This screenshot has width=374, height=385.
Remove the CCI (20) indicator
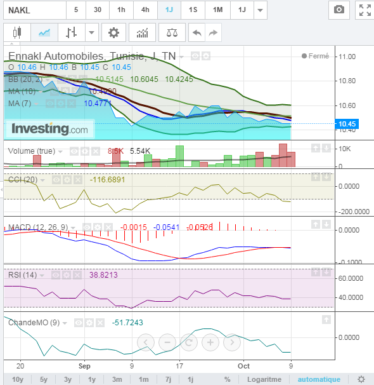tap(78, 180)
